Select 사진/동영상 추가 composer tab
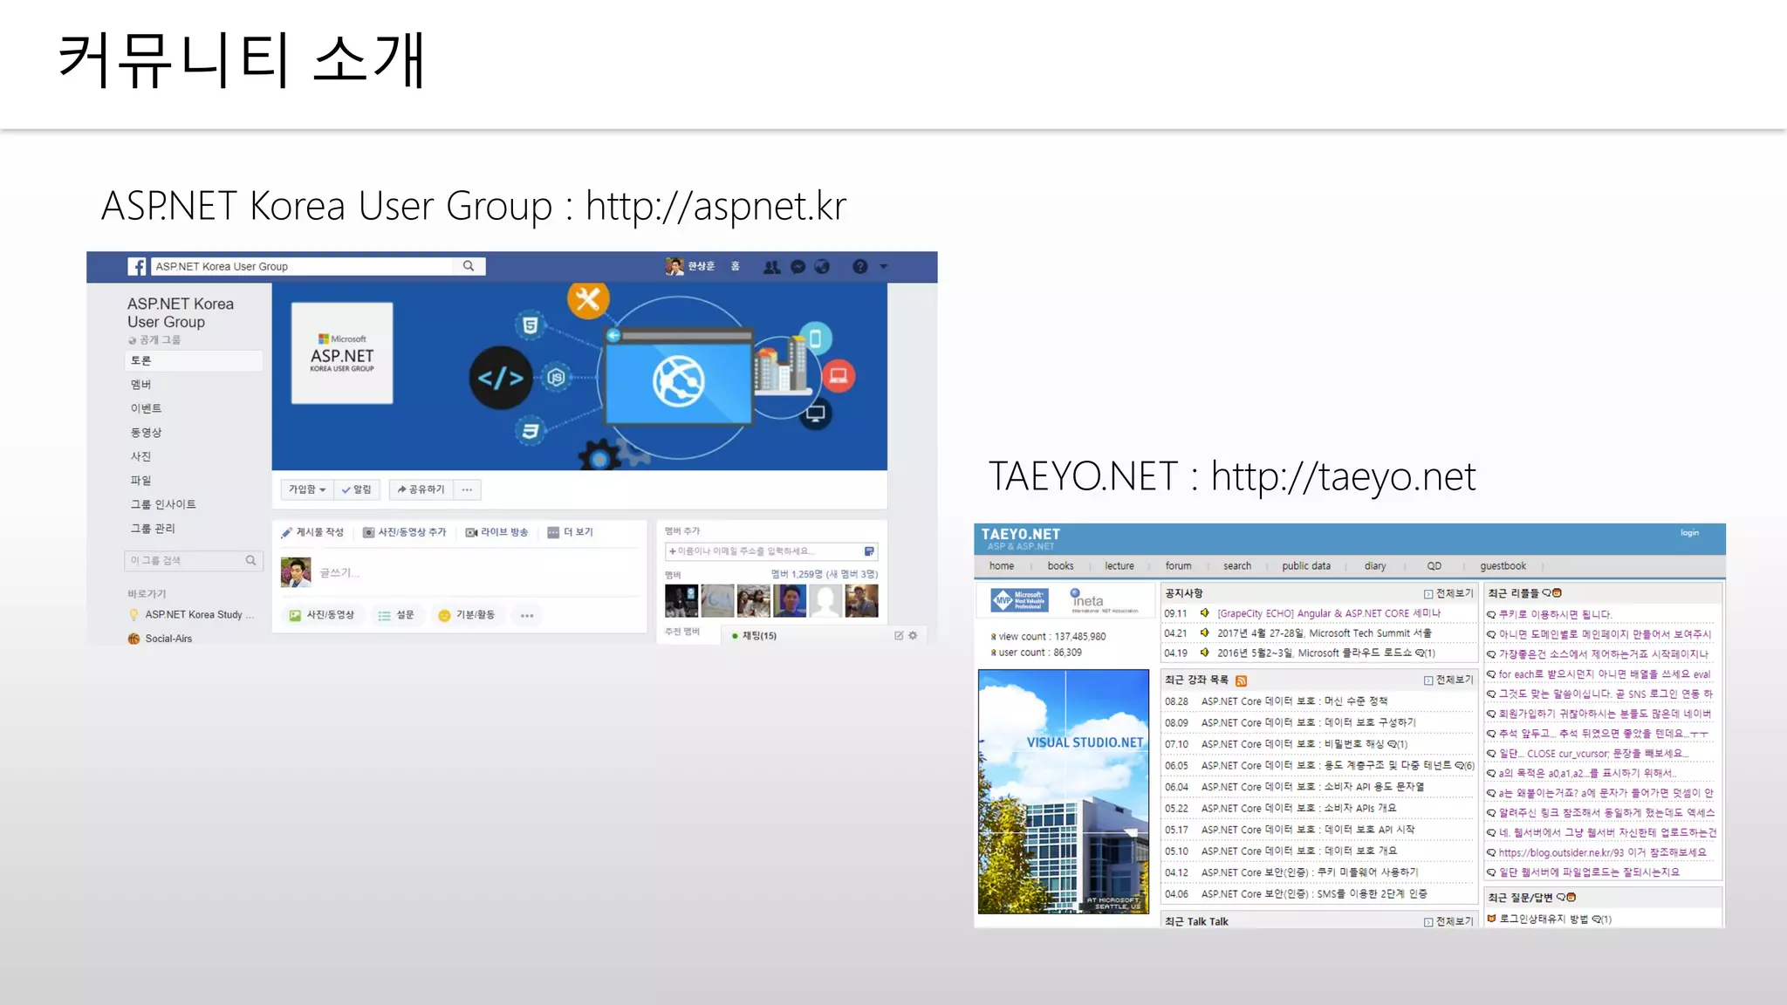The width and height of the screenshot is (1787, 1005). [405, 532]
